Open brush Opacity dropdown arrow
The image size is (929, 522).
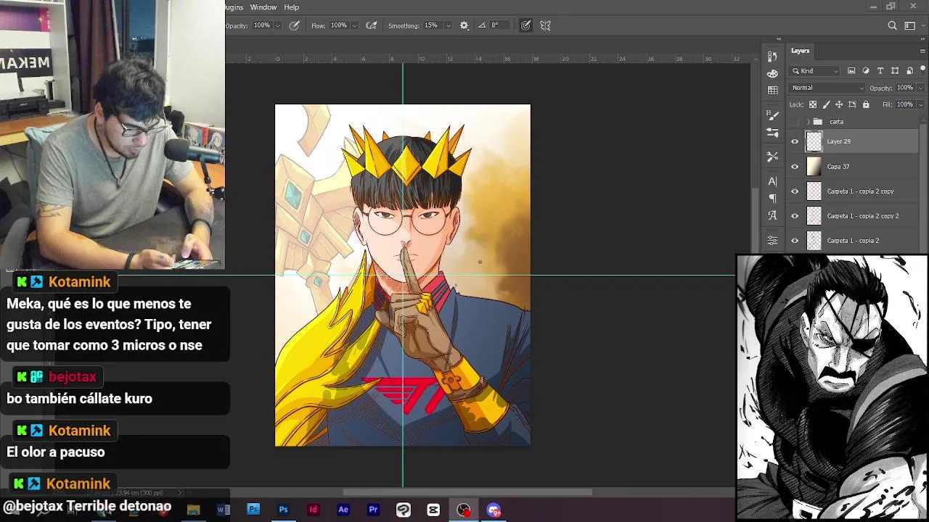[x=277, y=25]
